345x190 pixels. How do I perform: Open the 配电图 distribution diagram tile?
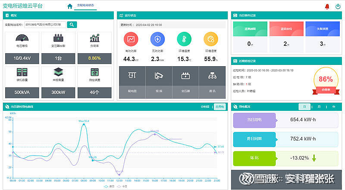(132, 83)
